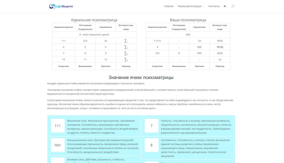Click the 10 (6) sum cell in your matrix
The height and width of the screenshot is (163, 284).
pos(220,47)
